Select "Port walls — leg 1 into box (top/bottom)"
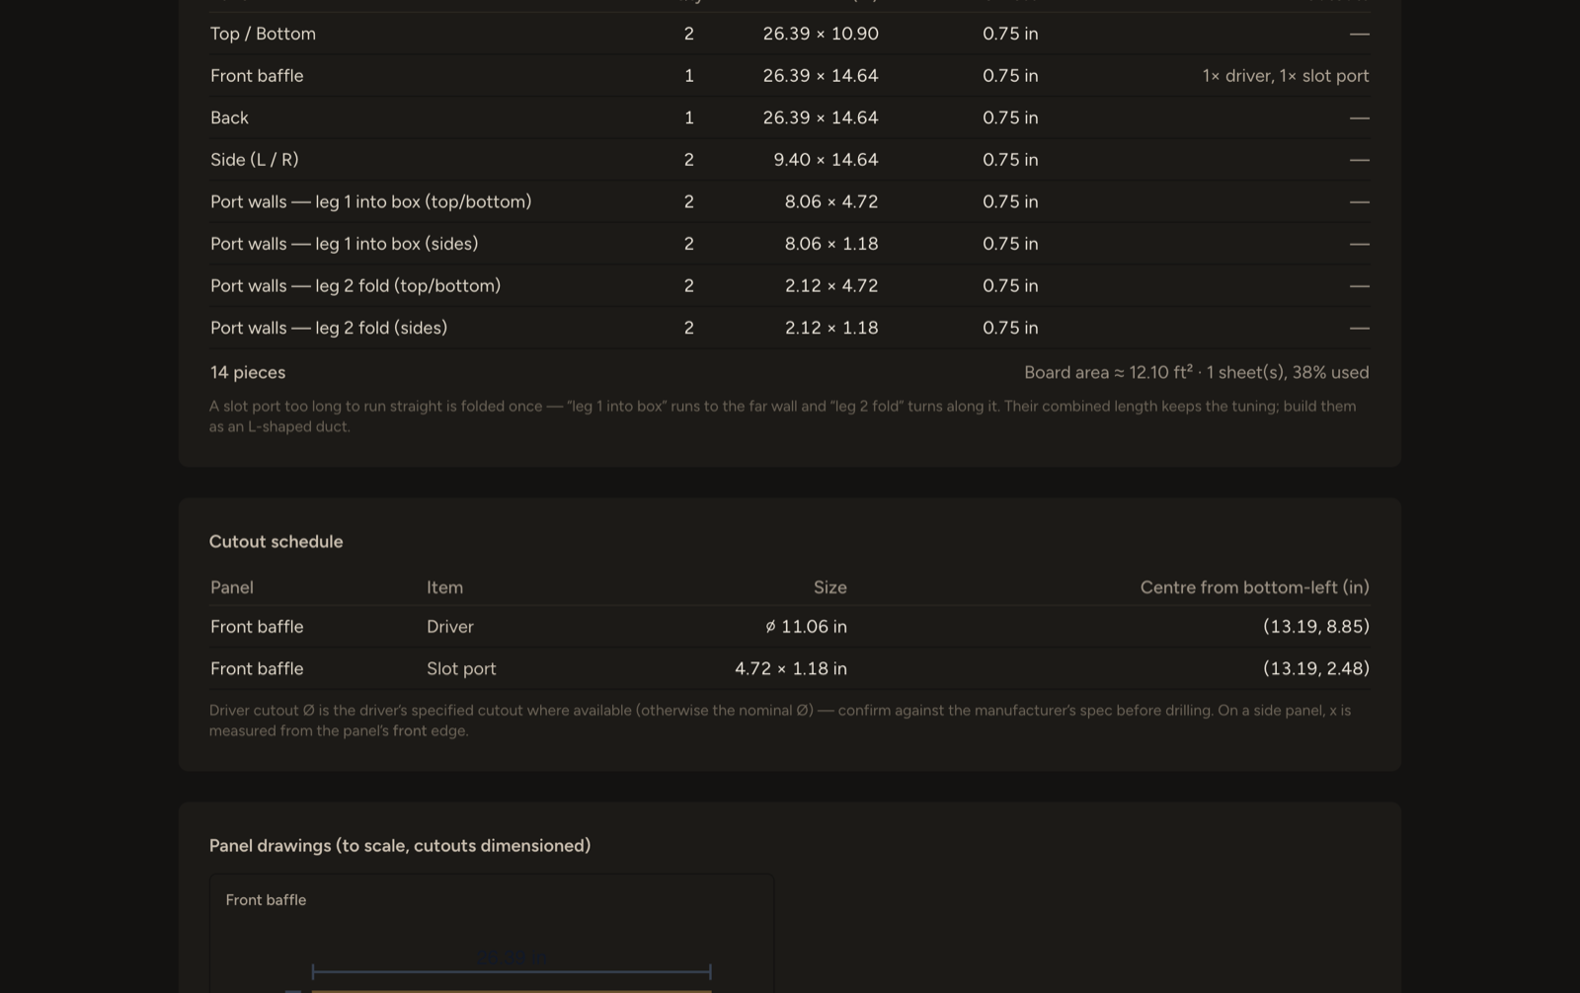The image size is (1580, 993). (x=370, y=201)
